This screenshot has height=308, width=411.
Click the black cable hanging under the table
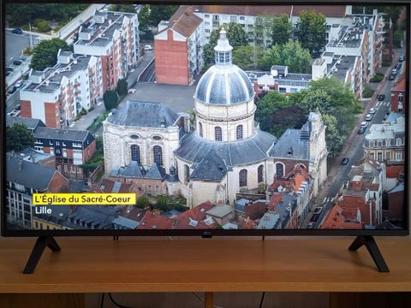[x=111, y=300]
